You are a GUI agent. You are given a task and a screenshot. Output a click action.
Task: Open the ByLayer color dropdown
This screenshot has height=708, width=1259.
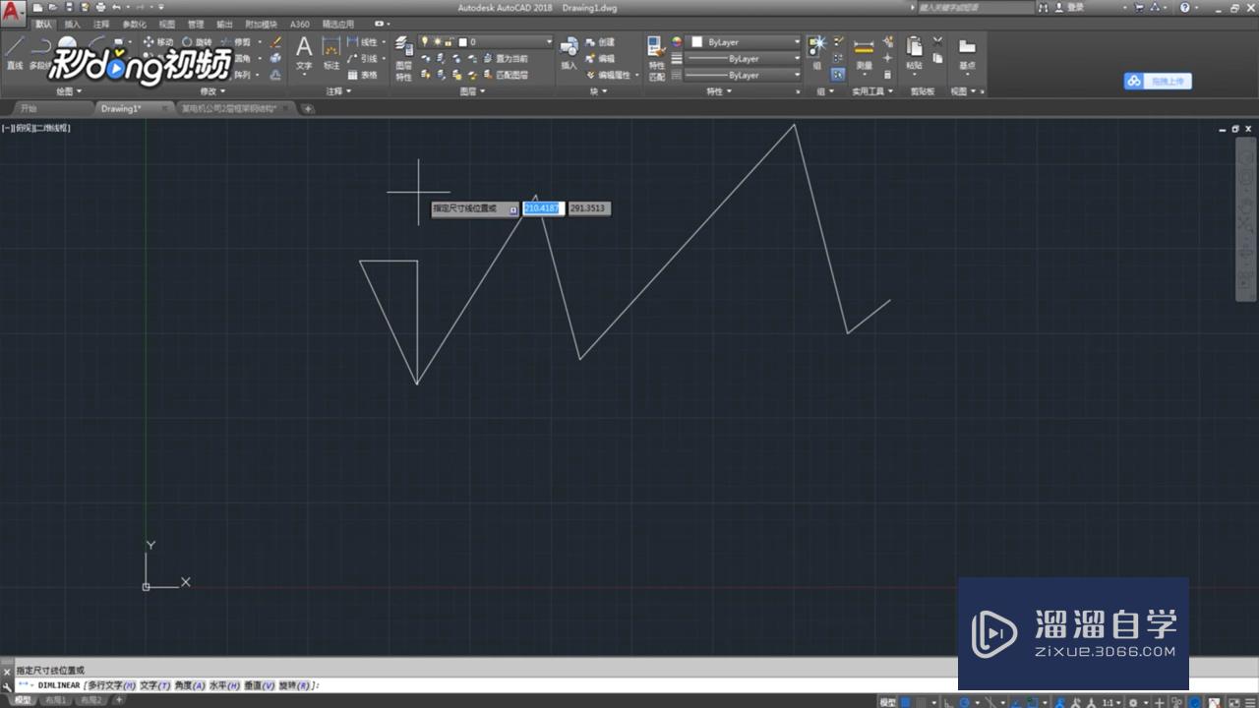tap(745, 42)
